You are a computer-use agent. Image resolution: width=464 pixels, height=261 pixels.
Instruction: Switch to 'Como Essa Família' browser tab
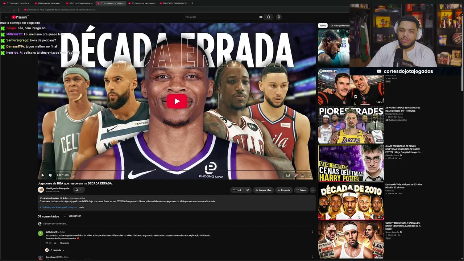coord(80,3)
